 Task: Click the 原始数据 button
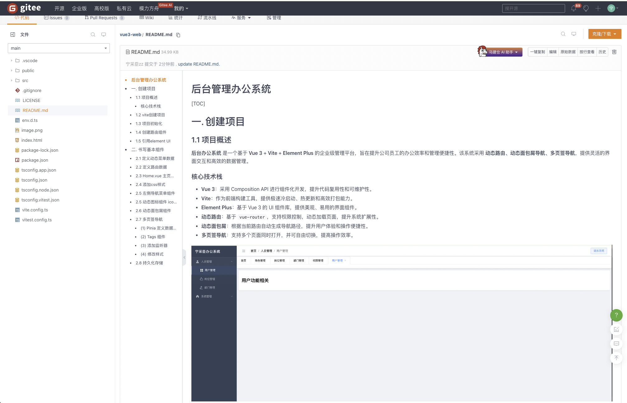pos(568,52)
